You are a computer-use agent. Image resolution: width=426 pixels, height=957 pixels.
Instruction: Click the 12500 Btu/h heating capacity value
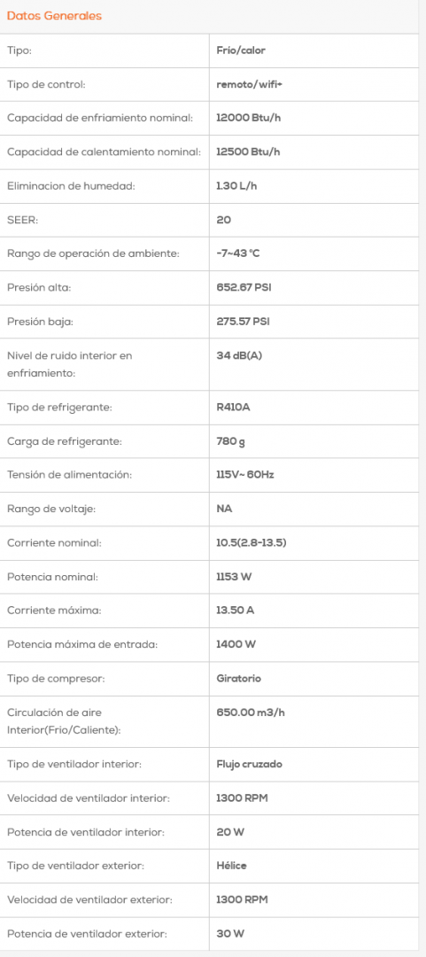[248, 152]
